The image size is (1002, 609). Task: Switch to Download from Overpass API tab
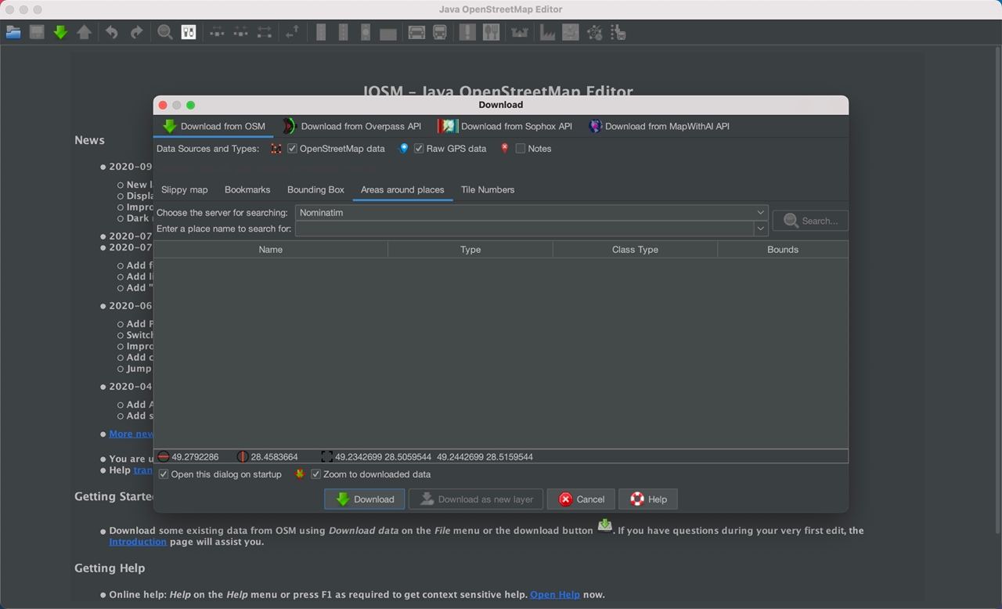351,126
